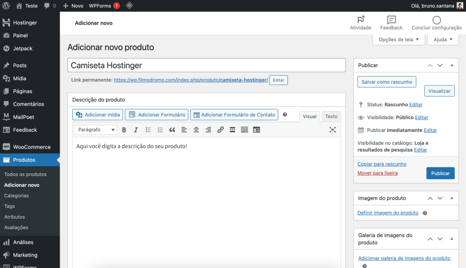Insert a bulleted list
The height and width of the screenshot is (268, 466).
[148, 130]
